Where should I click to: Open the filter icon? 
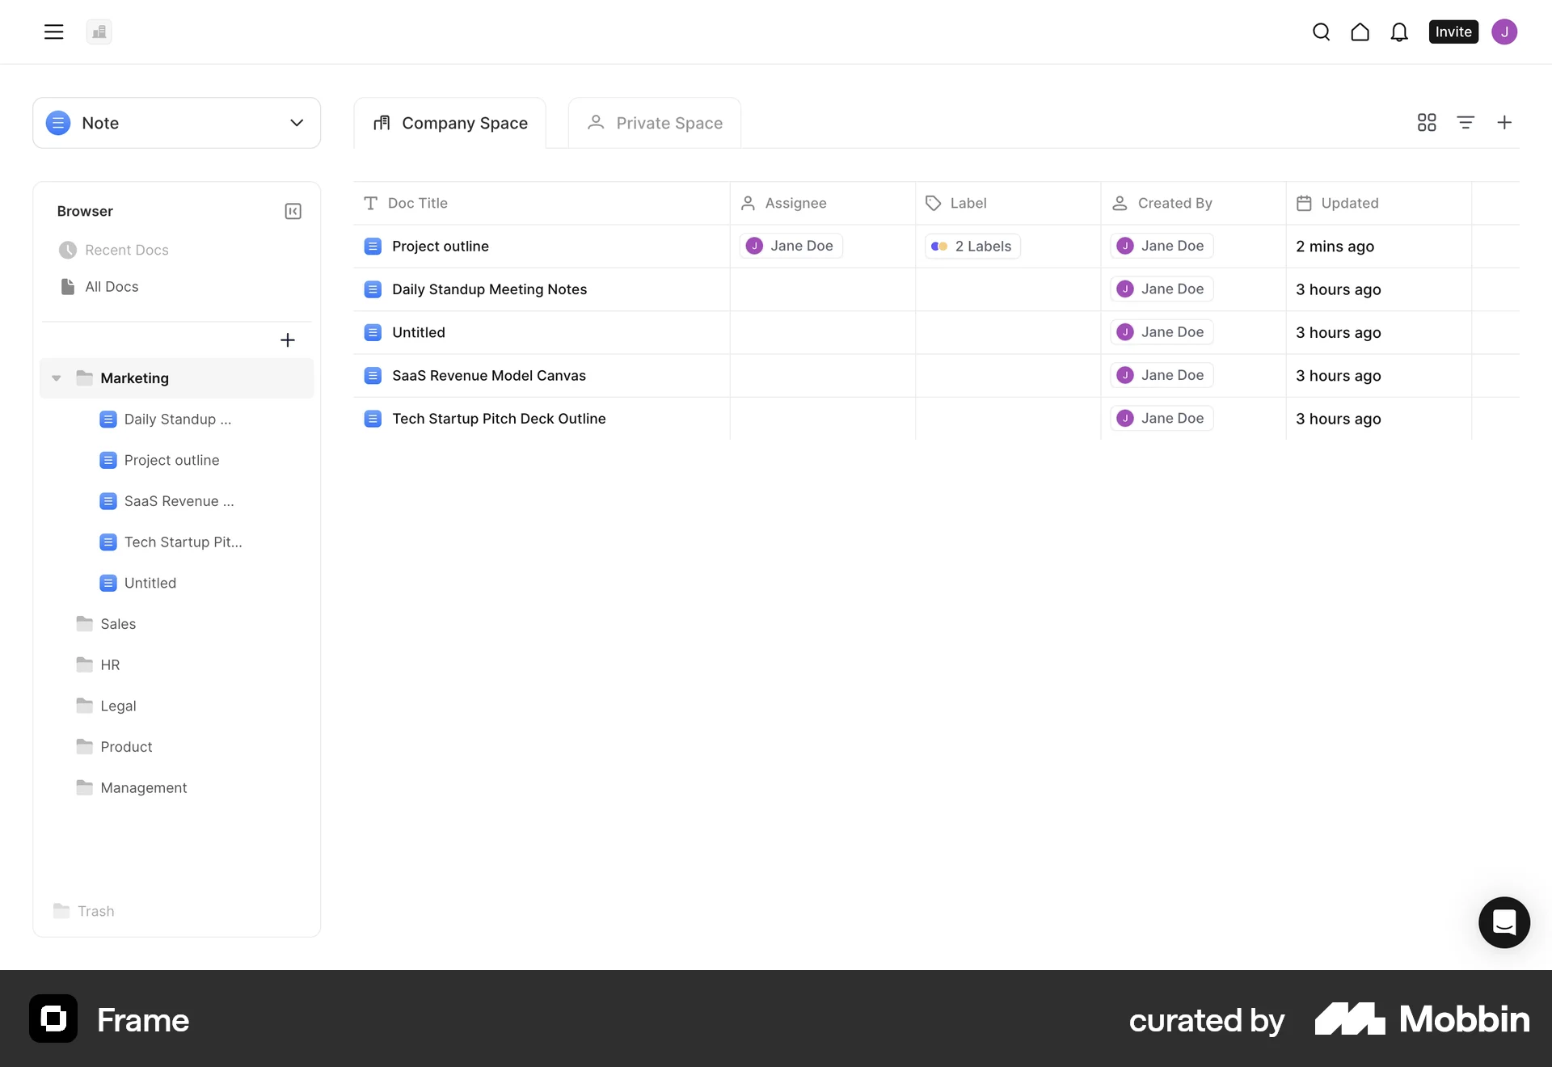(1466, 122)
